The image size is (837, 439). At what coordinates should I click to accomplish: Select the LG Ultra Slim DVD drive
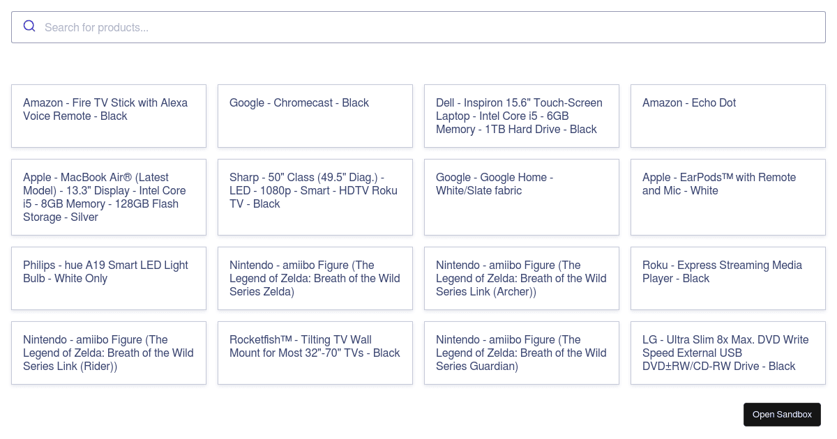point(728,353)
